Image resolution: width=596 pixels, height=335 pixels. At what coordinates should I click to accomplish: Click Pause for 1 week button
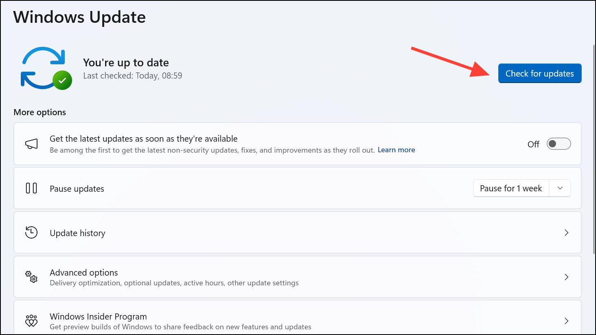[511, 188]
